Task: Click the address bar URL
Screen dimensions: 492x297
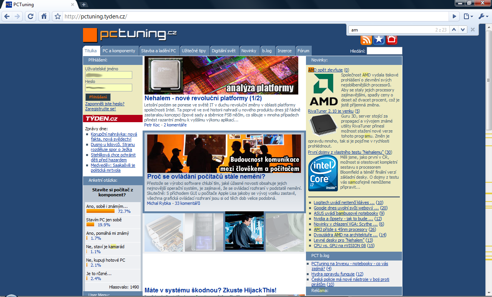Action: coord(96,17)
